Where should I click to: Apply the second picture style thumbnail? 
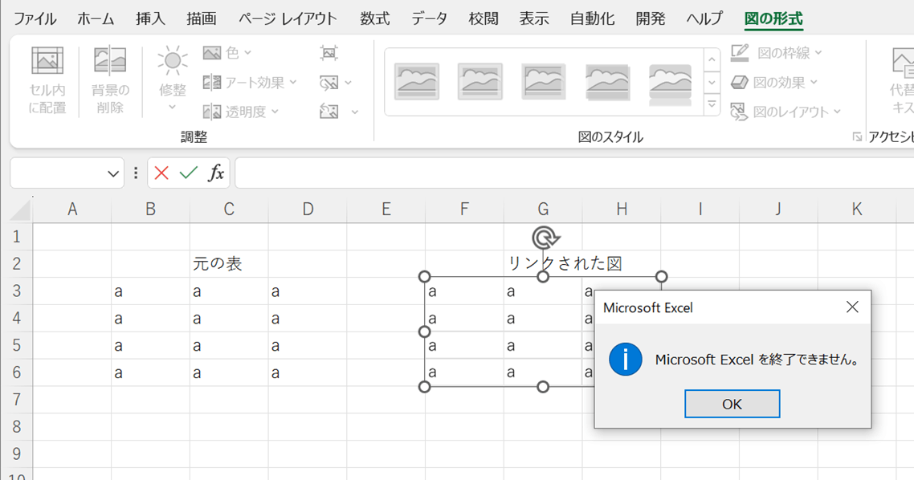(x=480, y=82)
